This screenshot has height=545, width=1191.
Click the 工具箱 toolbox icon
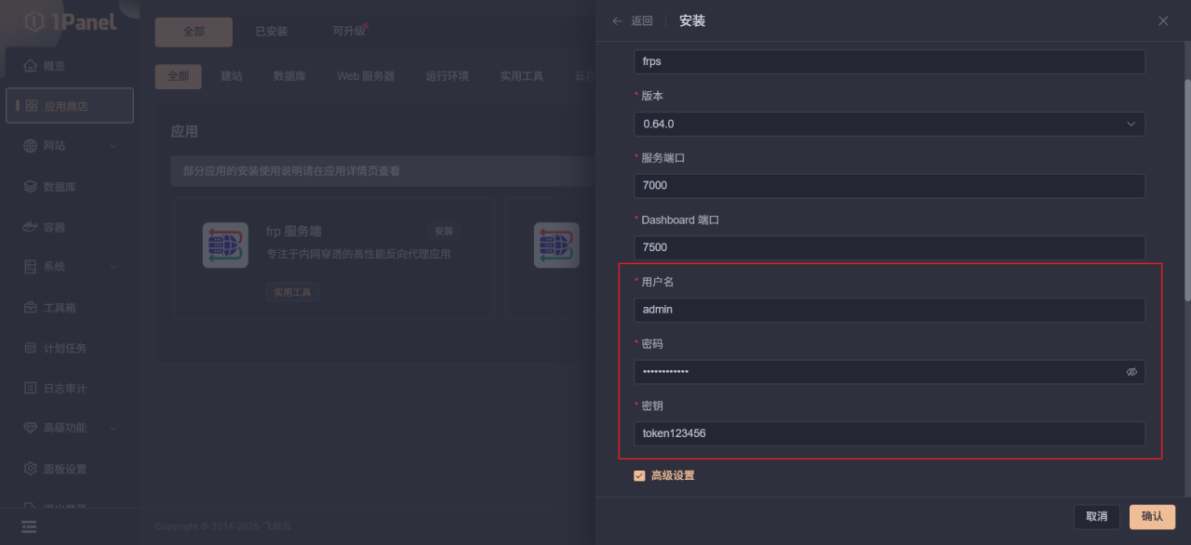(31, 307)
